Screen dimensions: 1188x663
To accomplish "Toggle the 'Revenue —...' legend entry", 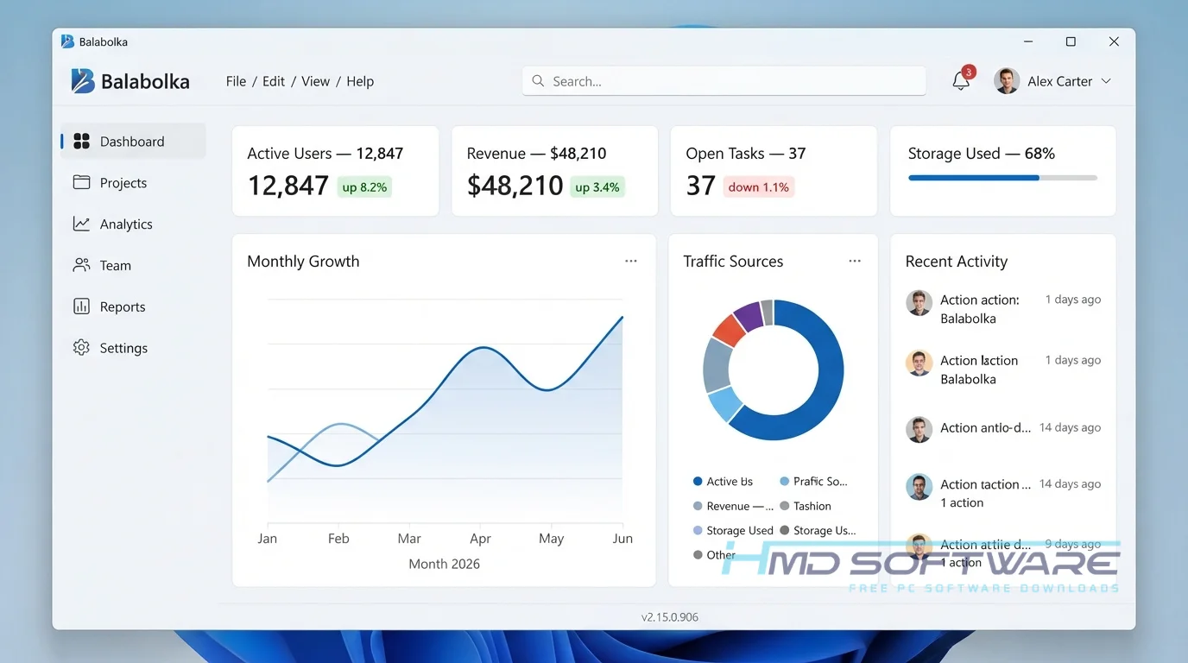I will tap(733, 507).
